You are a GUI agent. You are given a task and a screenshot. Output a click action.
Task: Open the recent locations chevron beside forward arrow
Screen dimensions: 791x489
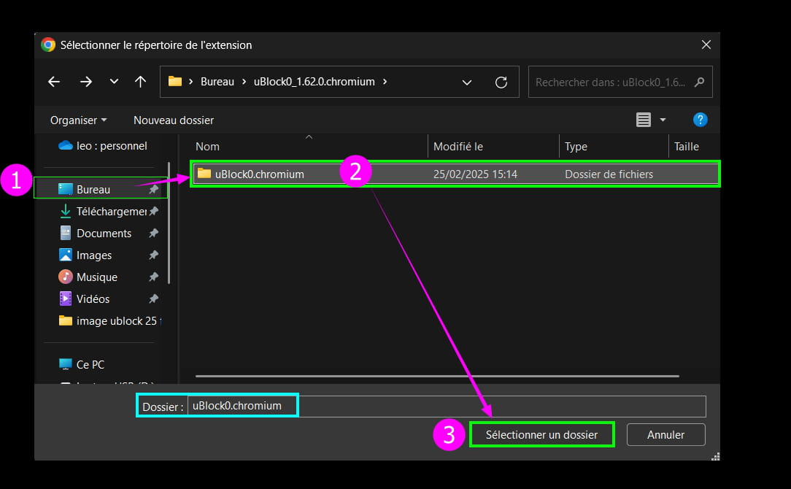[114, 81]
